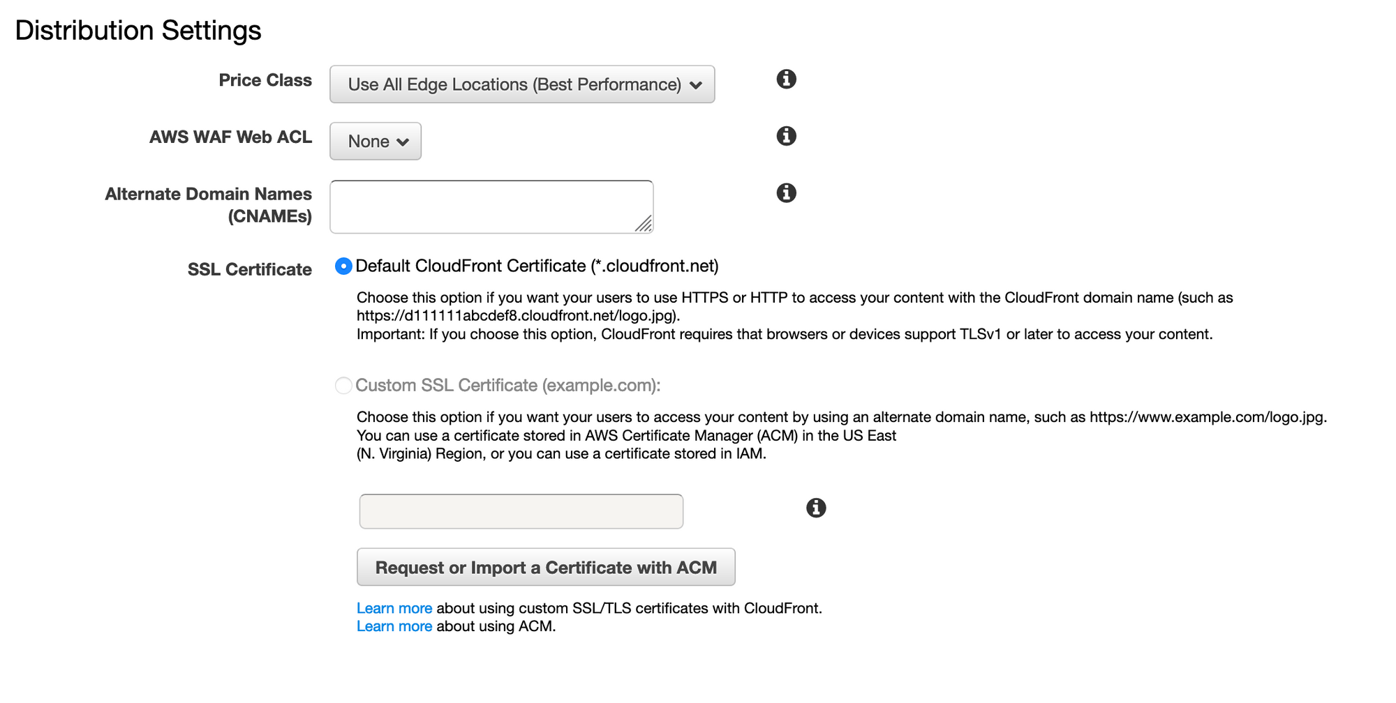Open the AWS WAF Web ACL dropdown
The image size is (1396, 703).
376,141
